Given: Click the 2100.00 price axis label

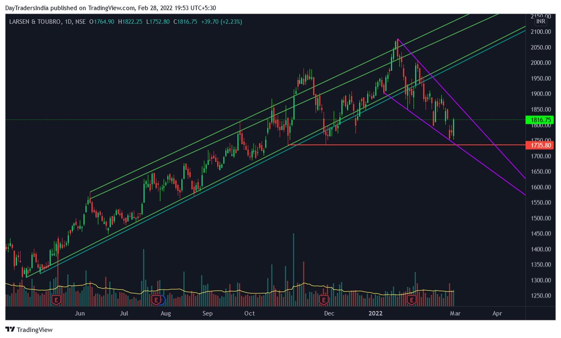Looking at the screenshot, I should pos(541,32).
